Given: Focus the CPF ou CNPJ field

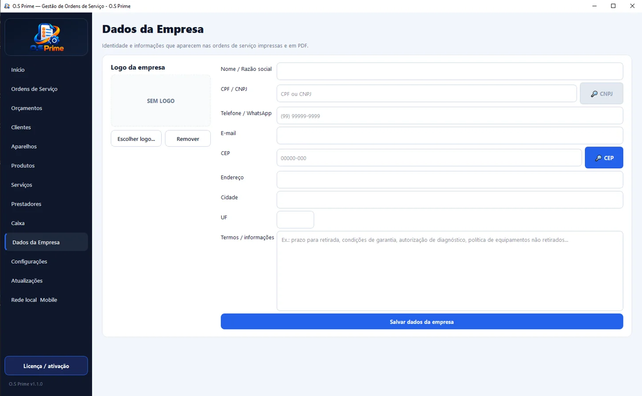Looking at the screenshot, I should (426, 93).
